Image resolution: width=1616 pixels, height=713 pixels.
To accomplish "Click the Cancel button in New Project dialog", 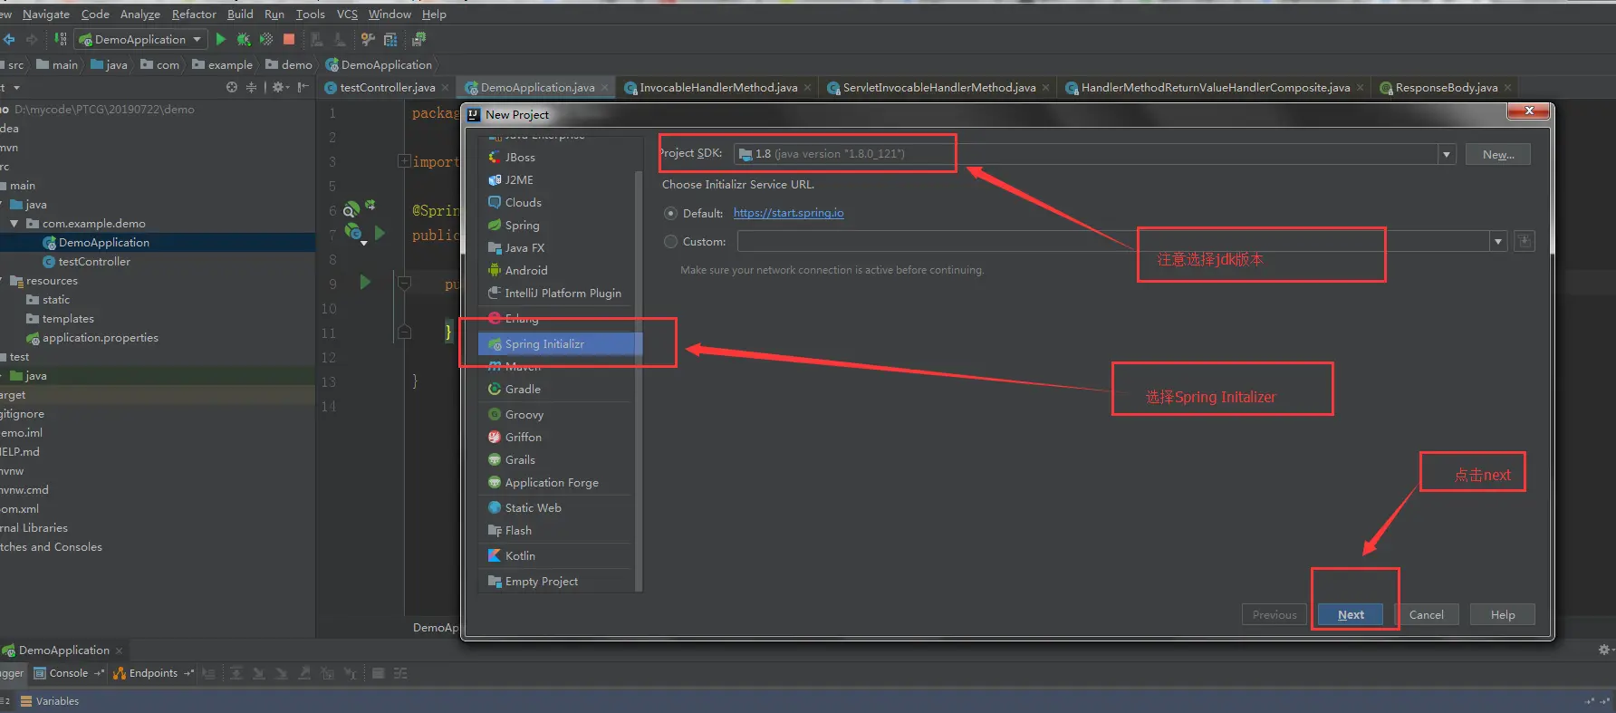I will click(x=1426, y=614).
